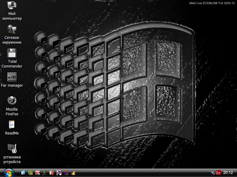Viewport: 237px width, 177px height.
Task: Click the Mozilla FireFox label text
Action: (12, 112)
